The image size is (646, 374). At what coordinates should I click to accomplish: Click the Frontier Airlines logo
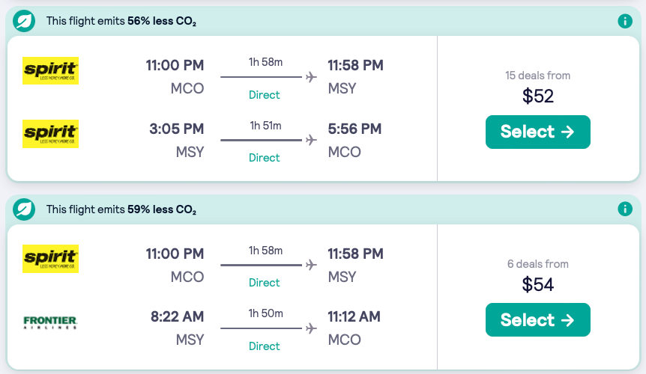pos(51,323)
